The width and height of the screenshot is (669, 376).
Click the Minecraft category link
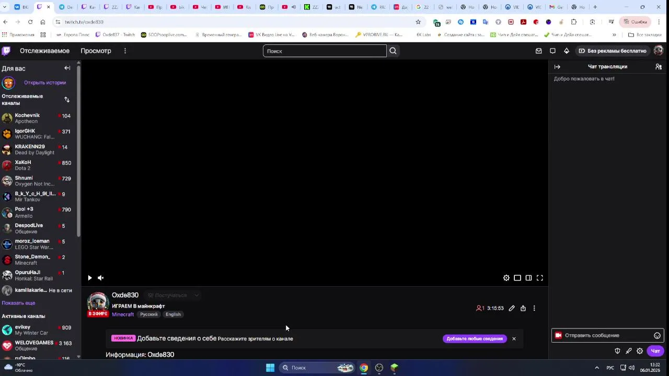tap(123, 314)
